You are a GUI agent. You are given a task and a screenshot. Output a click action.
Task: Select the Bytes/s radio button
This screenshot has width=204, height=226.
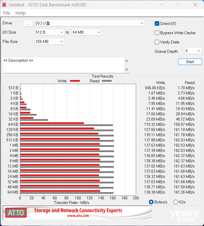[151, 202]
